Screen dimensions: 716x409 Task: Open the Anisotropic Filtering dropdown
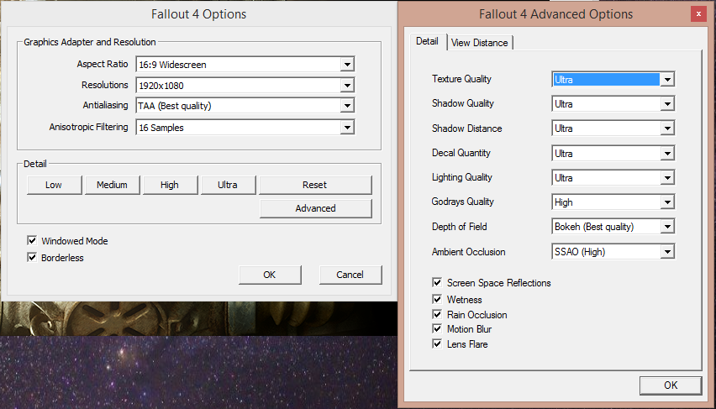point(245,128)
